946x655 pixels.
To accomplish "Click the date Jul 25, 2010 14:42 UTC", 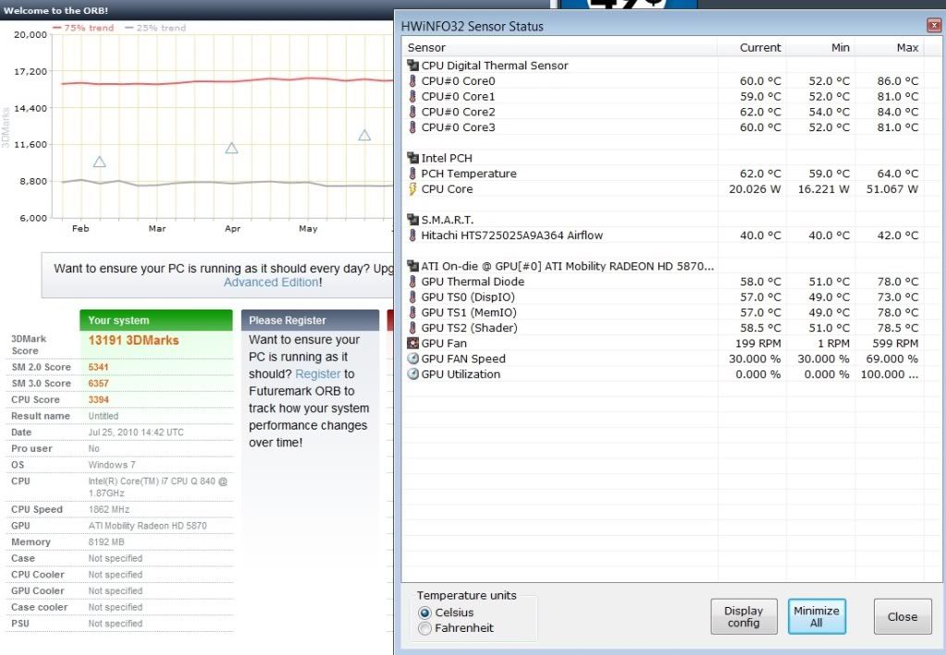I will [136, 432].
